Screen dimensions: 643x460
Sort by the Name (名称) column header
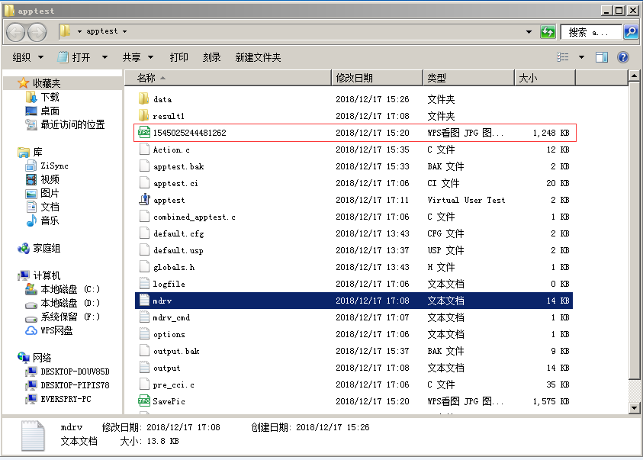click(227, 78)
